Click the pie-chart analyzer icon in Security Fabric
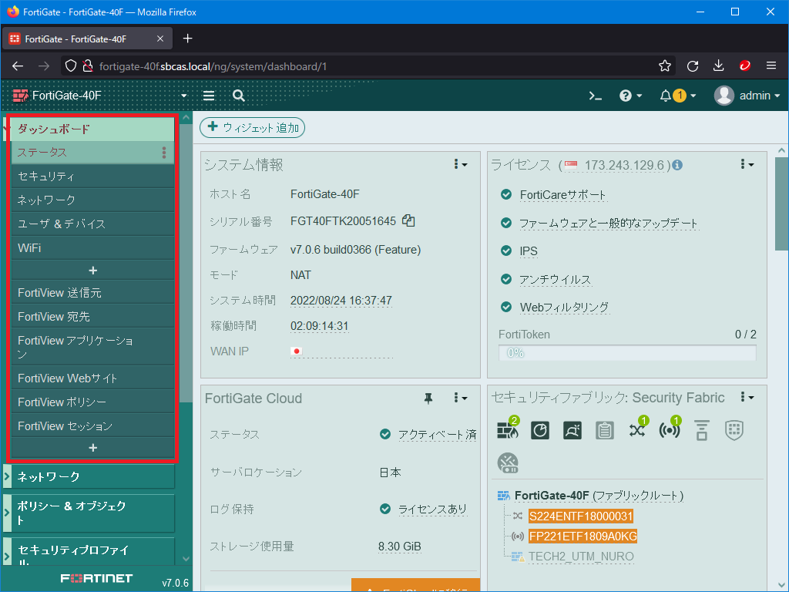 pyautogui.click(x=540, y=430)
